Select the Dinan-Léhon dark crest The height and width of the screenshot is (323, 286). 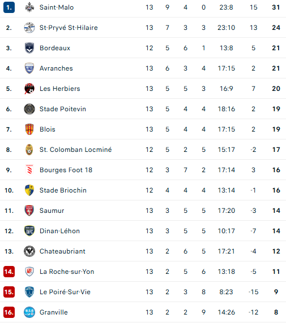[x=29, y=231]
